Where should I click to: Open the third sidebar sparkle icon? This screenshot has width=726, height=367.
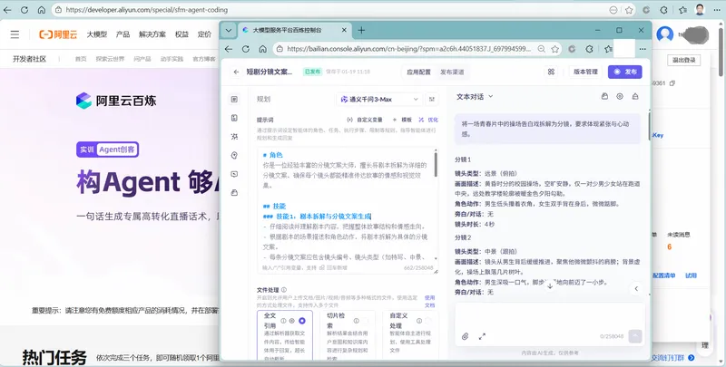(x=234, y=137)
